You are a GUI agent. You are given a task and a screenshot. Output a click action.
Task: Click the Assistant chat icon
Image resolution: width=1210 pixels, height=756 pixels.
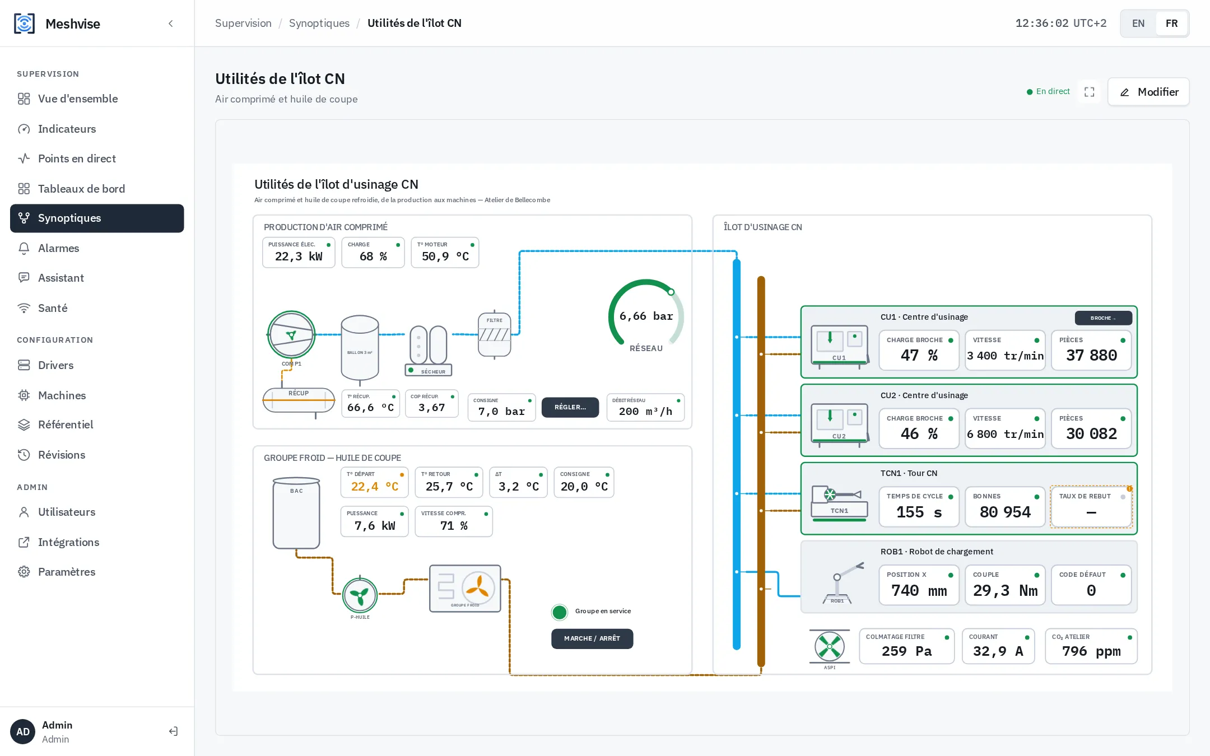(x=24, y=278)
